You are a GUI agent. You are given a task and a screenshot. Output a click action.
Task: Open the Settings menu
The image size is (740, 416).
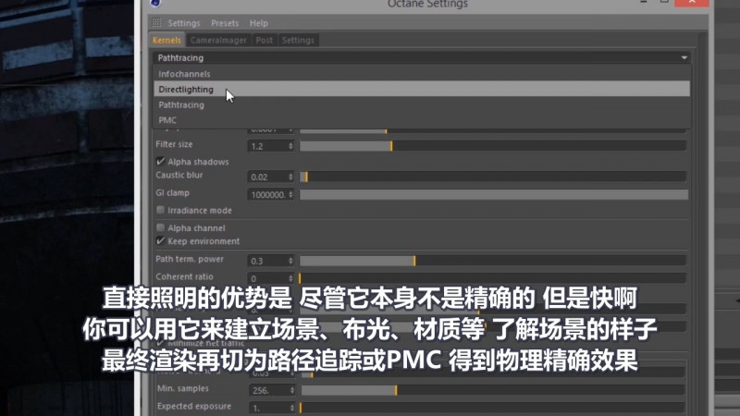point(183,23)
